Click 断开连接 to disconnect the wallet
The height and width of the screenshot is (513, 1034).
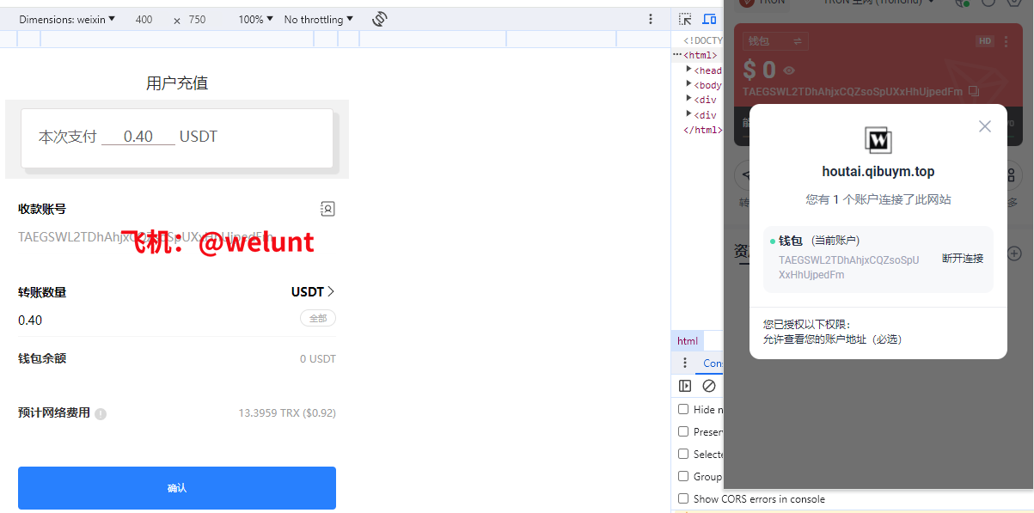point(962,258)
